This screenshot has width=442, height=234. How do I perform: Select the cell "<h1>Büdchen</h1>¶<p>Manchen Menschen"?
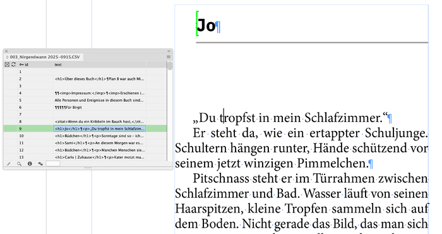(x=100, y=150)
